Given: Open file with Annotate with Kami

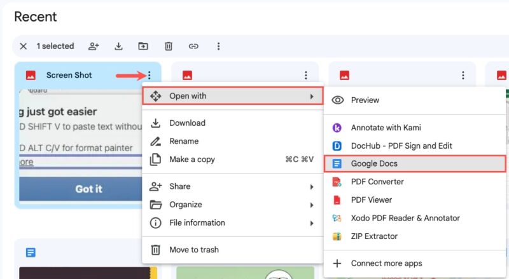Looking at the screenshot, I should pyautogui.click(x=415, y=128).
